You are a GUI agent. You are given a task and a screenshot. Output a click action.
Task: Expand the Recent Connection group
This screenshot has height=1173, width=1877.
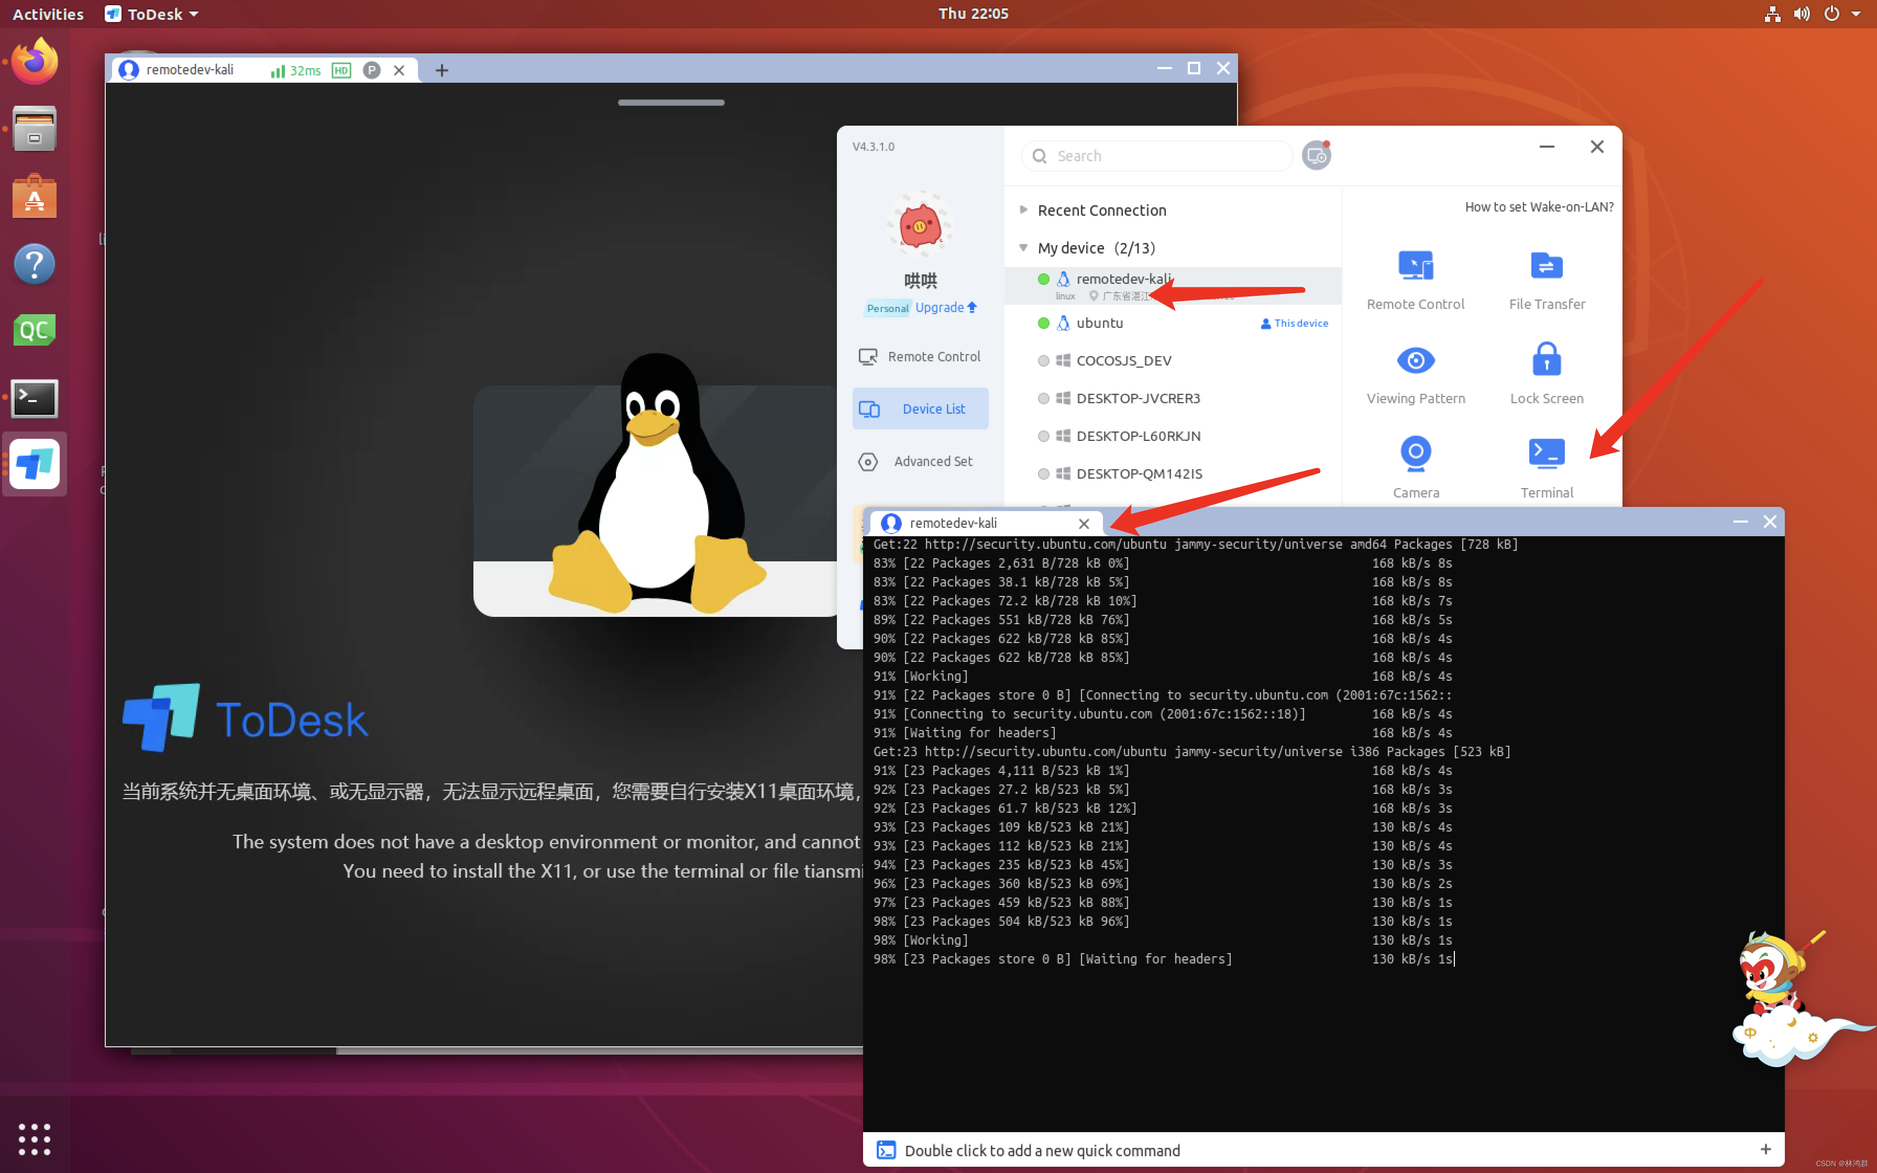click(1024, 209)
